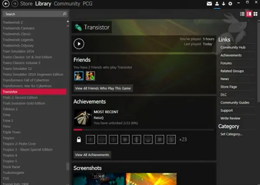Image resolution: width=260 pixels, height=185 pixels.
Task: Open the inbox envelope icon
Action: [x=209, y=3]
